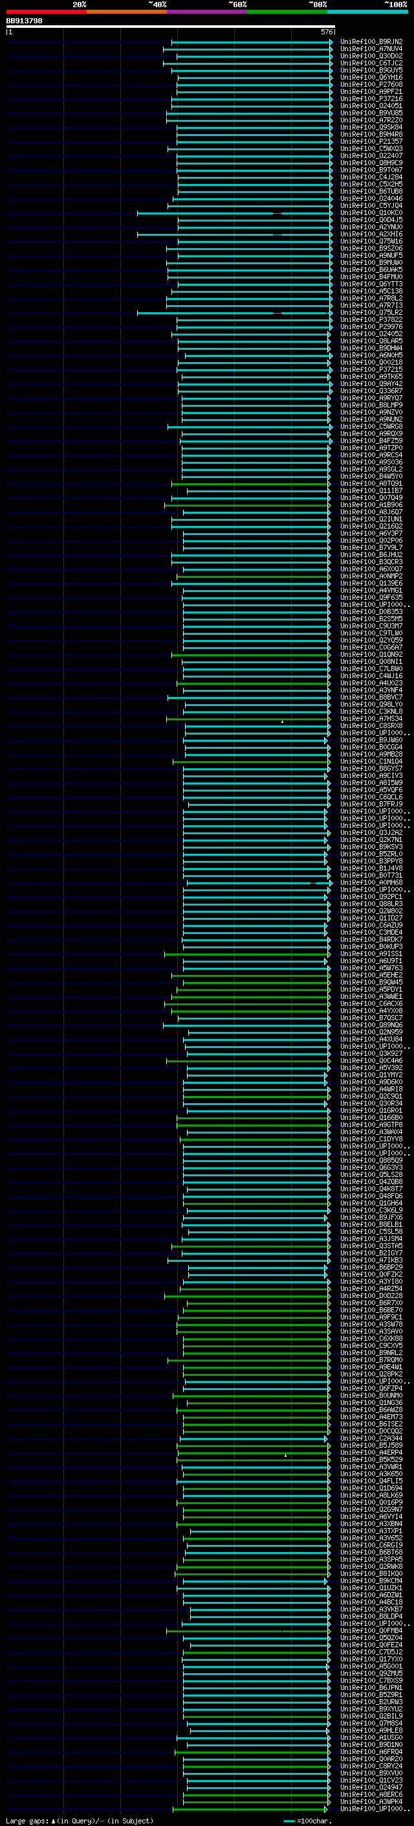Select label UniRef100_O22407
Viewport: 414px width, 1826px height.
[x=371, y=156]
